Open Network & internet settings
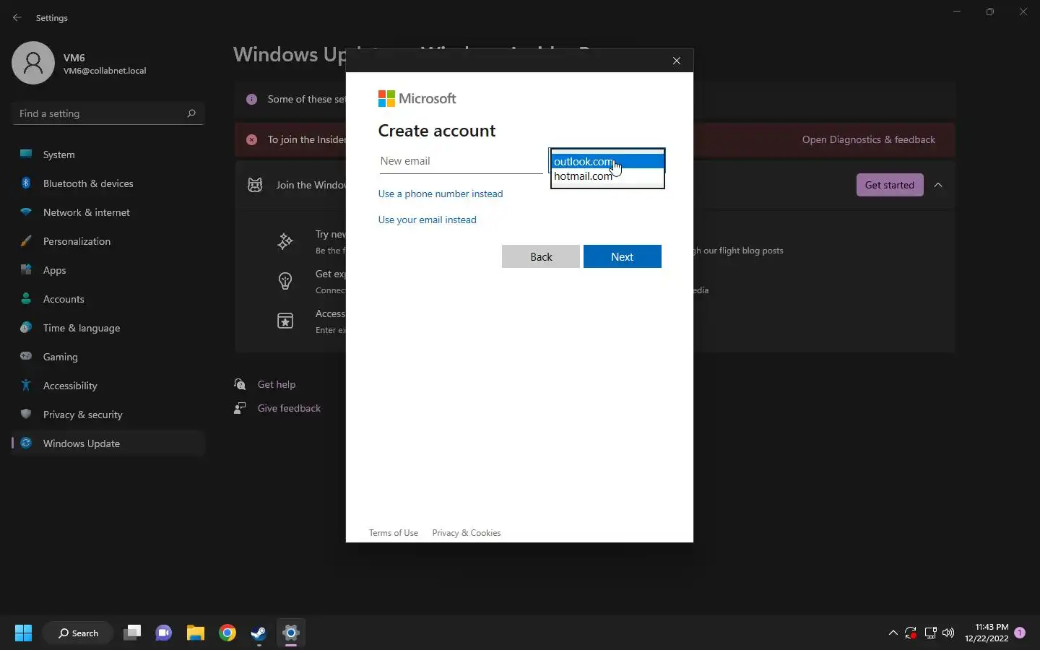The image size is (1040, 650). [108, 212]
